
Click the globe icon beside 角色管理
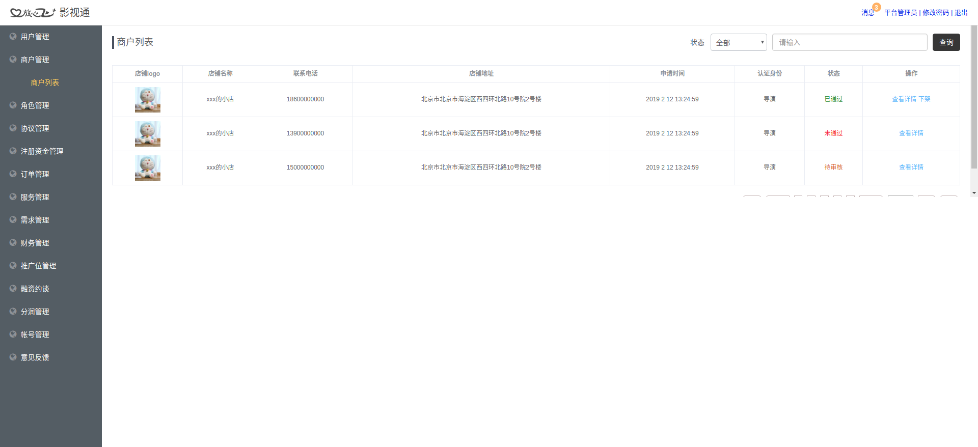(x=13, y=105)
